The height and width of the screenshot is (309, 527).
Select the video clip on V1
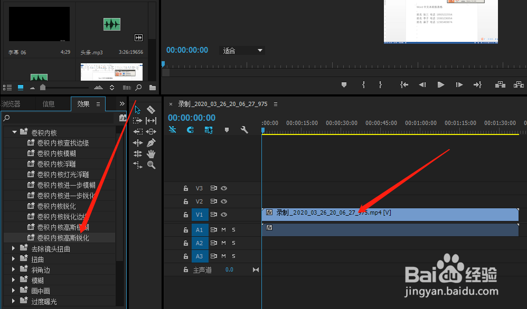pos(390,215)
